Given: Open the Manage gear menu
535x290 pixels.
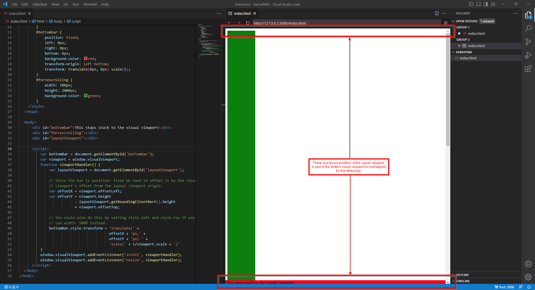Looking at the screenshot, I should click(x=528, y=277).
